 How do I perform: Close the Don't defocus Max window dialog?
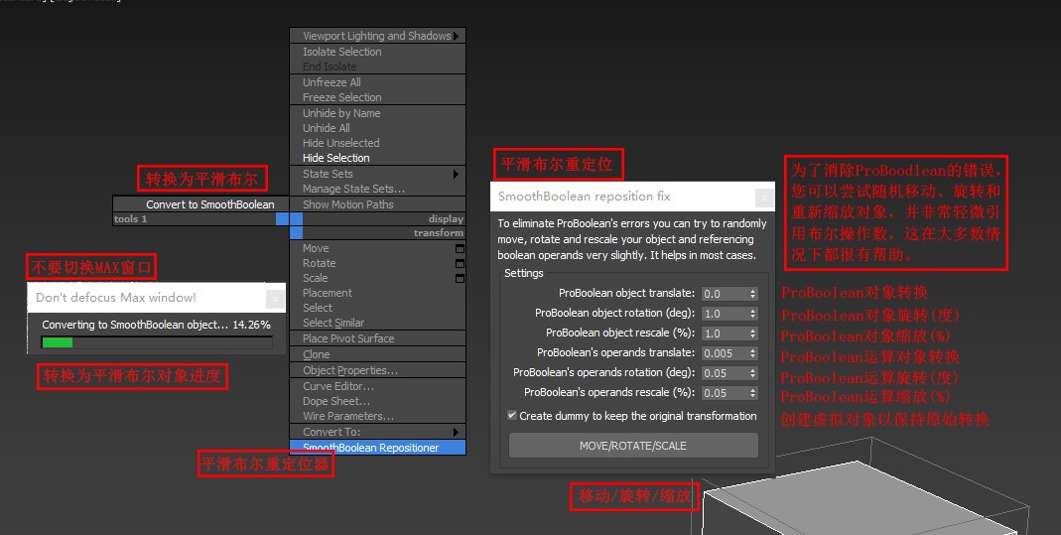tap(274, 298)
